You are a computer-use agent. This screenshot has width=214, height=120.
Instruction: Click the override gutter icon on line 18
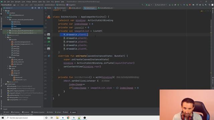(x=49, y=56)
